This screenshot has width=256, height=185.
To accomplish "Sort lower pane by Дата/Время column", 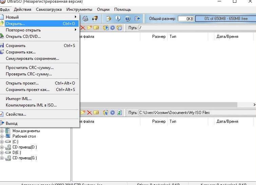I will click(x=234, y=121).
